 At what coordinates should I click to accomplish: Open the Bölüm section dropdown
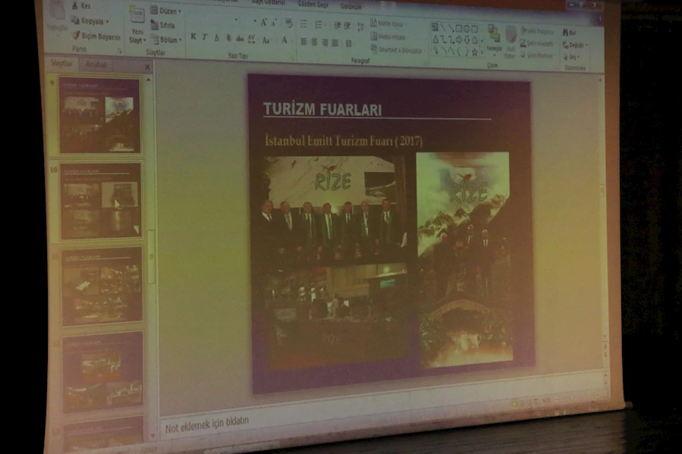click(167, 40)
